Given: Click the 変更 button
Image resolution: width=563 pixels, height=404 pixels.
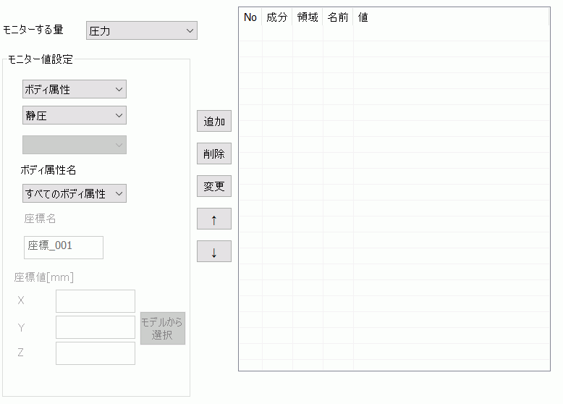Looking at the screenshot, I should pos(213,187).
